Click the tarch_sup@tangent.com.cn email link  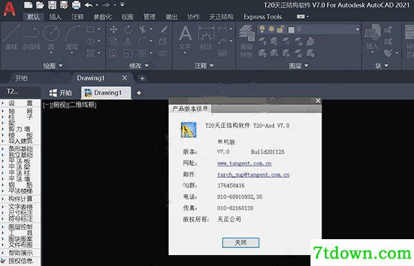coord(253,175)
